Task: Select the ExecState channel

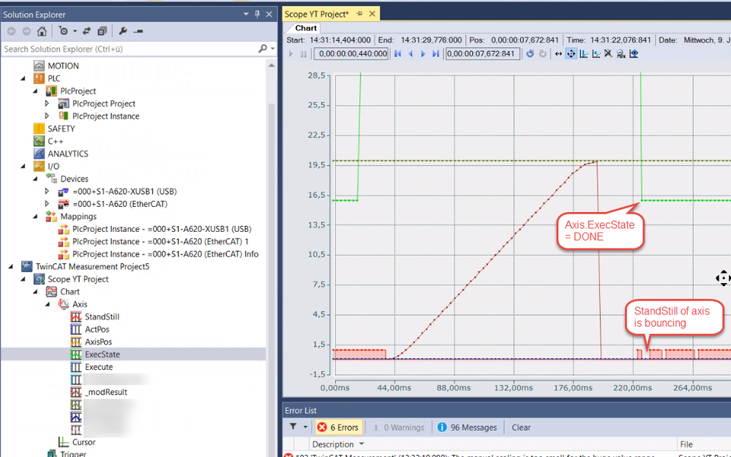Action: [102, 355]
